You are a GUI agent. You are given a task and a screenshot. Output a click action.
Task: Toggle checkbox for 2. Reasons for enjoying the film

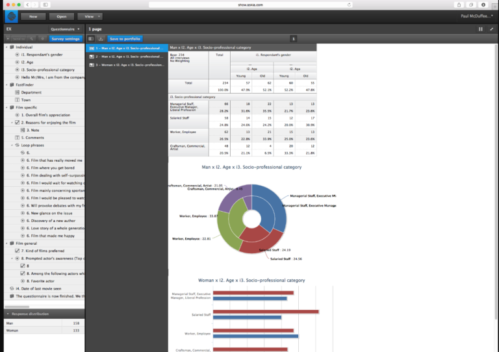click(x=17, y=123)
